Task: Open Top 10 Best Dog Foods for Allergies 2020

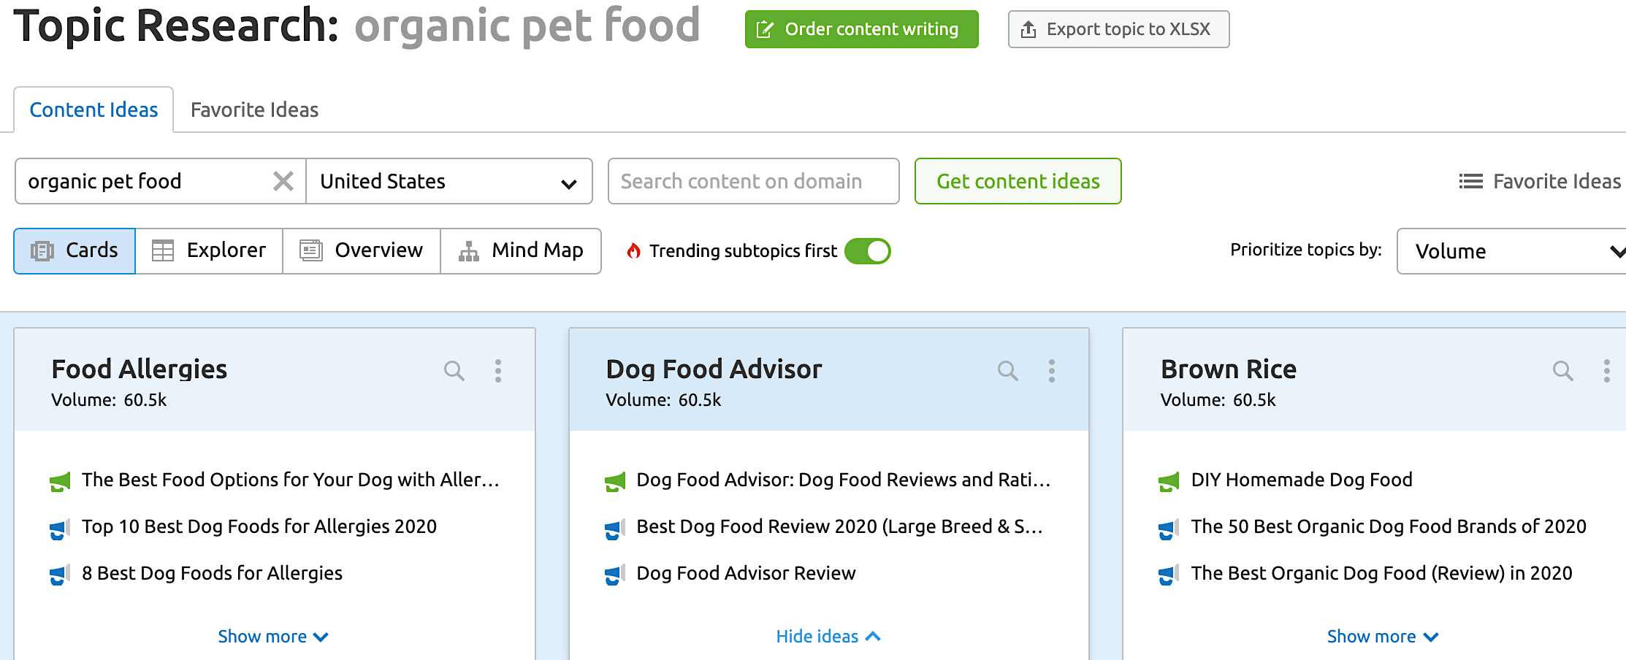Action: pos(259,526)
